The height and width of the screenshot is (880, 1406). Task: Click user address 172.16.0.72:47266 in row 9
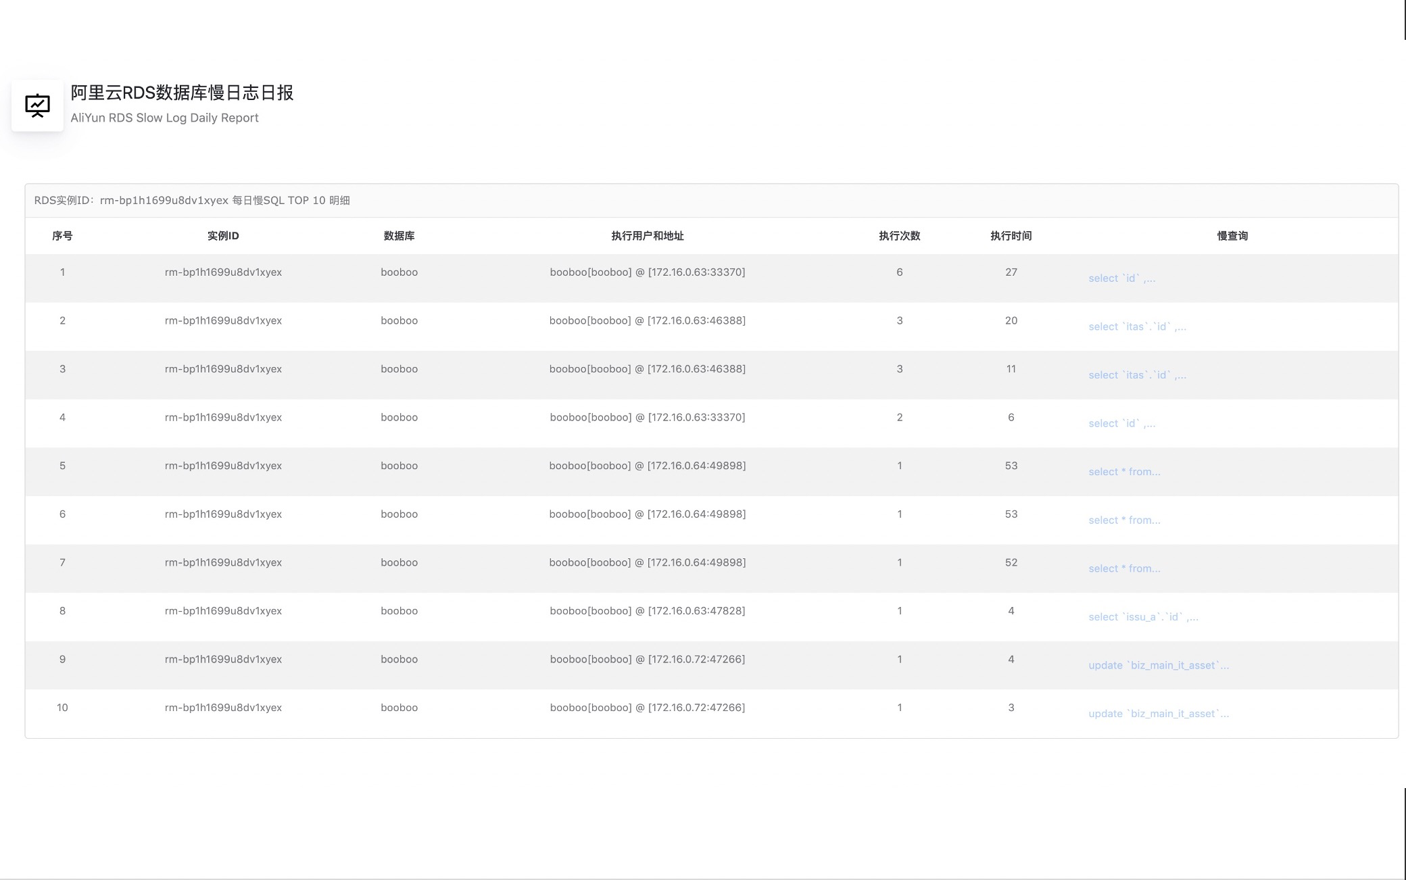click(x=648, y=659)
